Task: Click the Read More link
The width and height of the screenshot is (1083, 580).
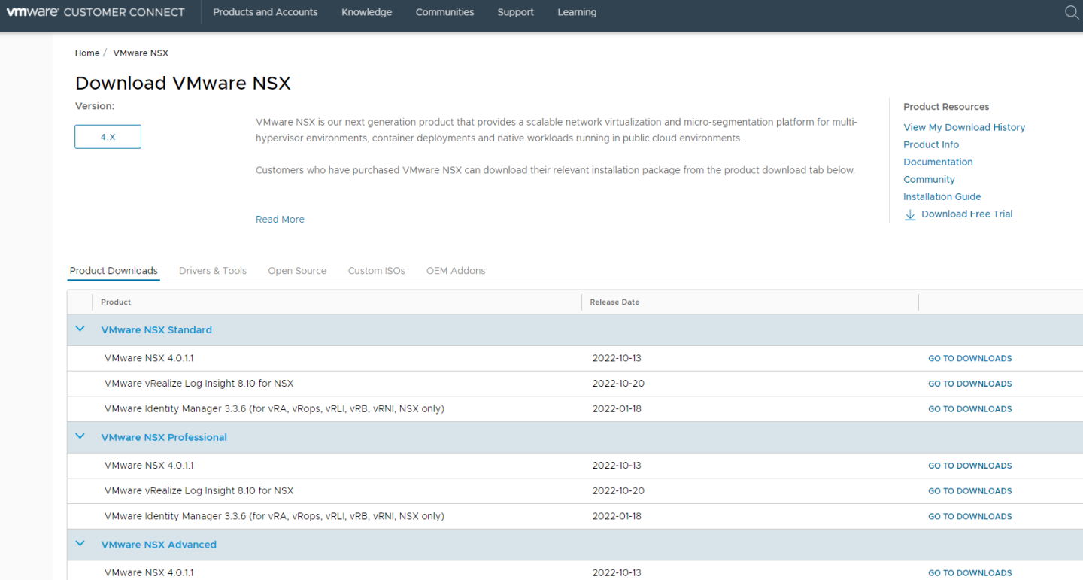Action: tap(280, 220)
